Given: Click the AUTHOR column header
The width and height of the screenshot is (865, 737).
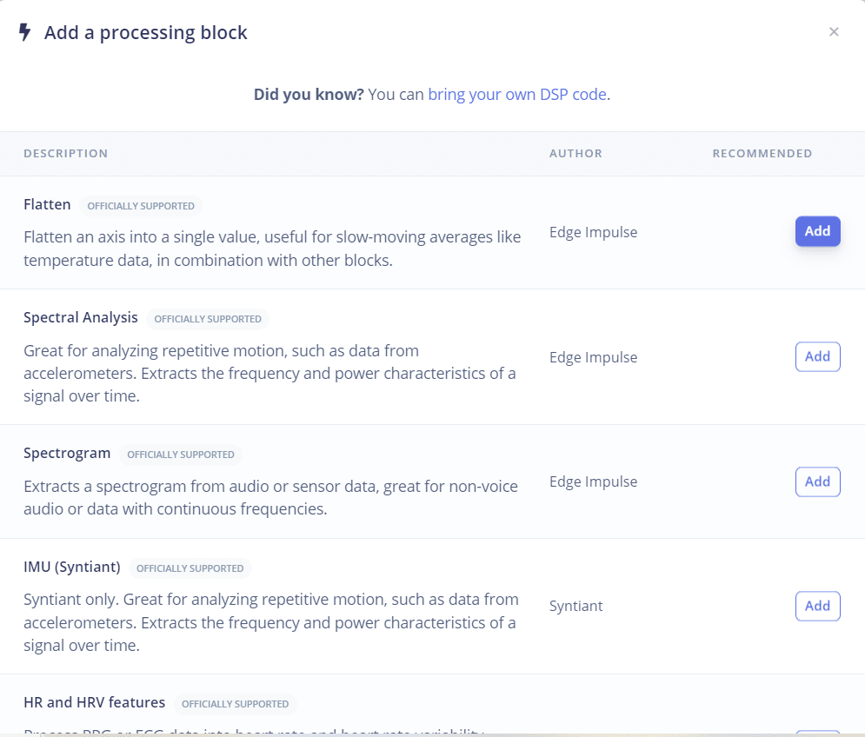Looking at the screenshot, I should tap(576, 154).
